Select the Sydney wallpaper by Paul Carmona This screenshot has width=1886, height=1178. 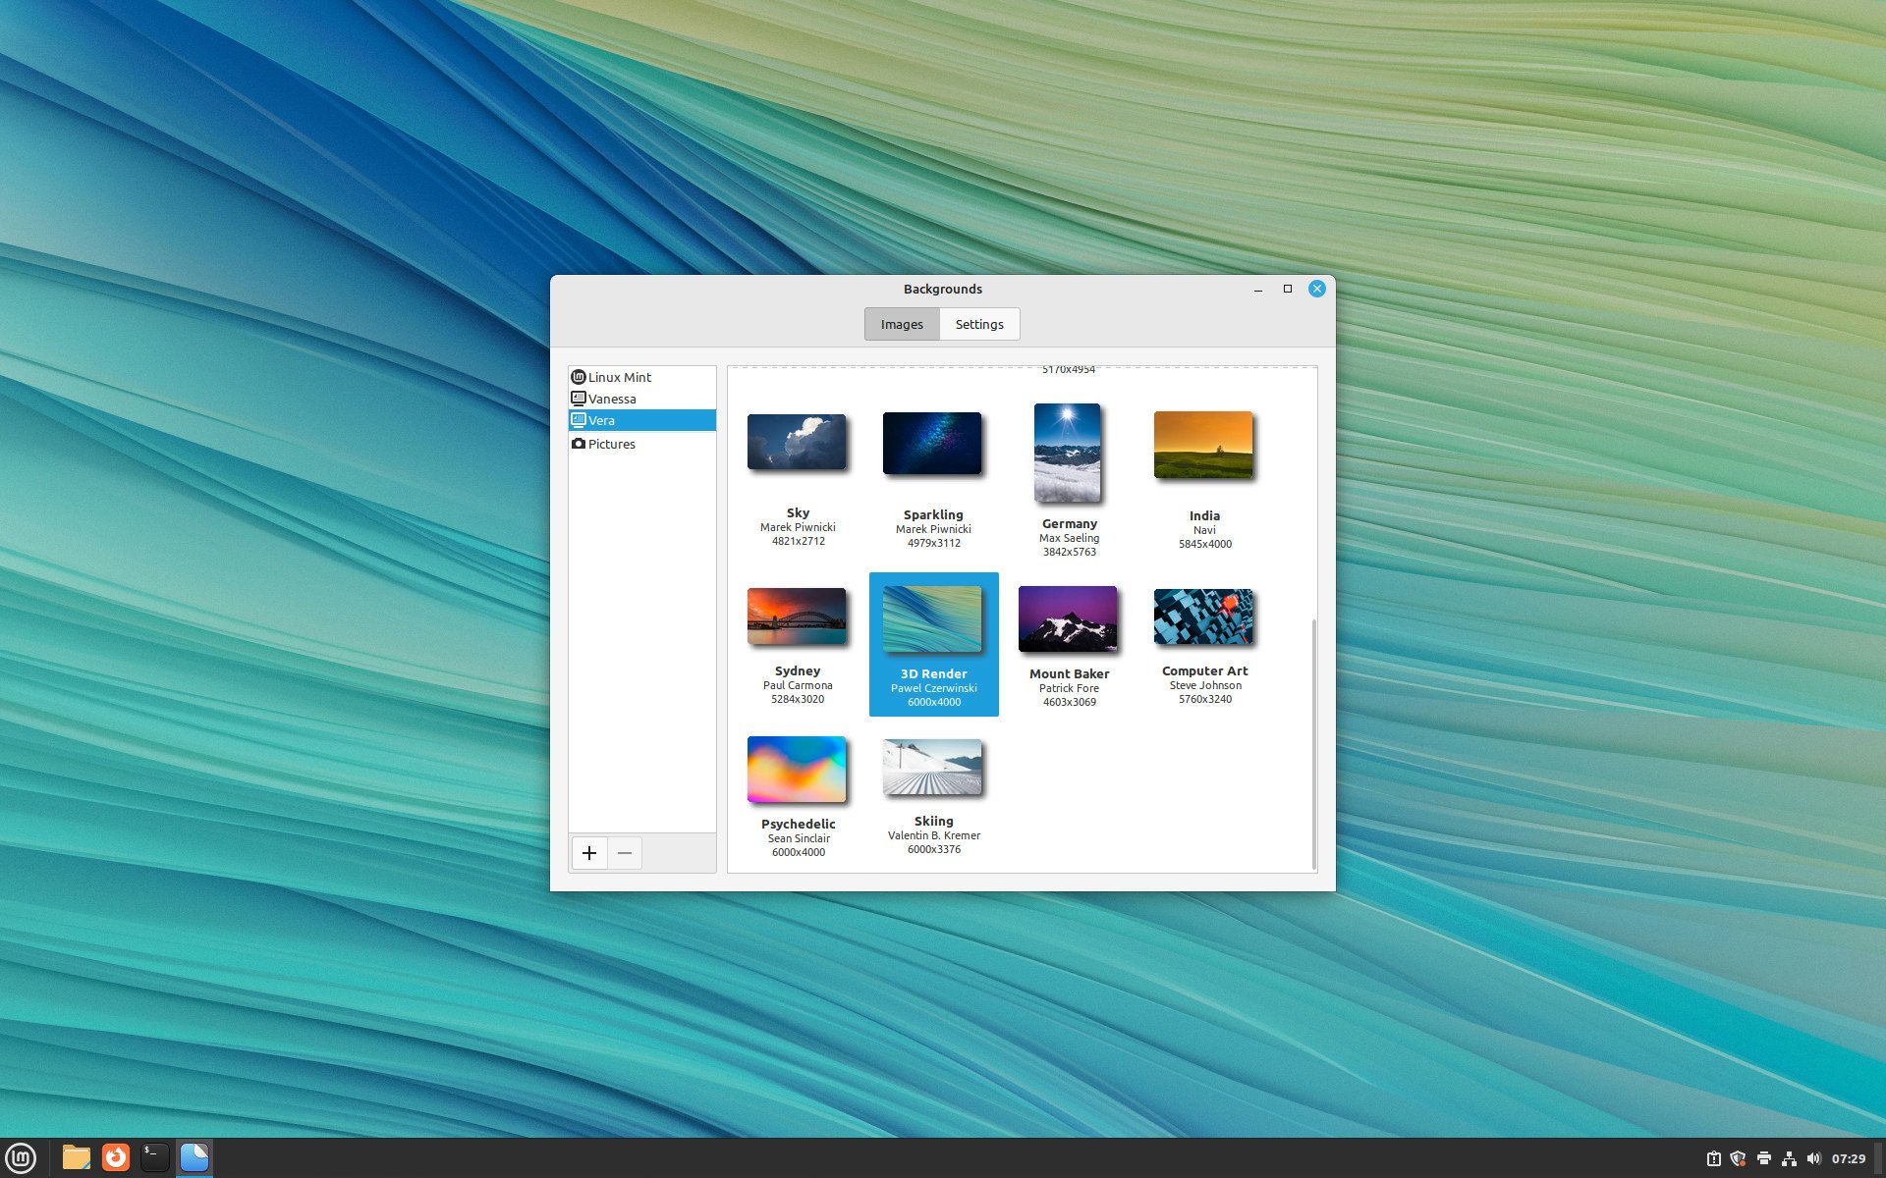[797, 616]
